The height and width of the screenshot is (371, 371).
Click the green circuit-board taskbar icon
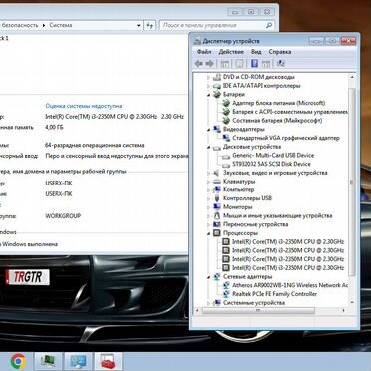click(48, 362)
